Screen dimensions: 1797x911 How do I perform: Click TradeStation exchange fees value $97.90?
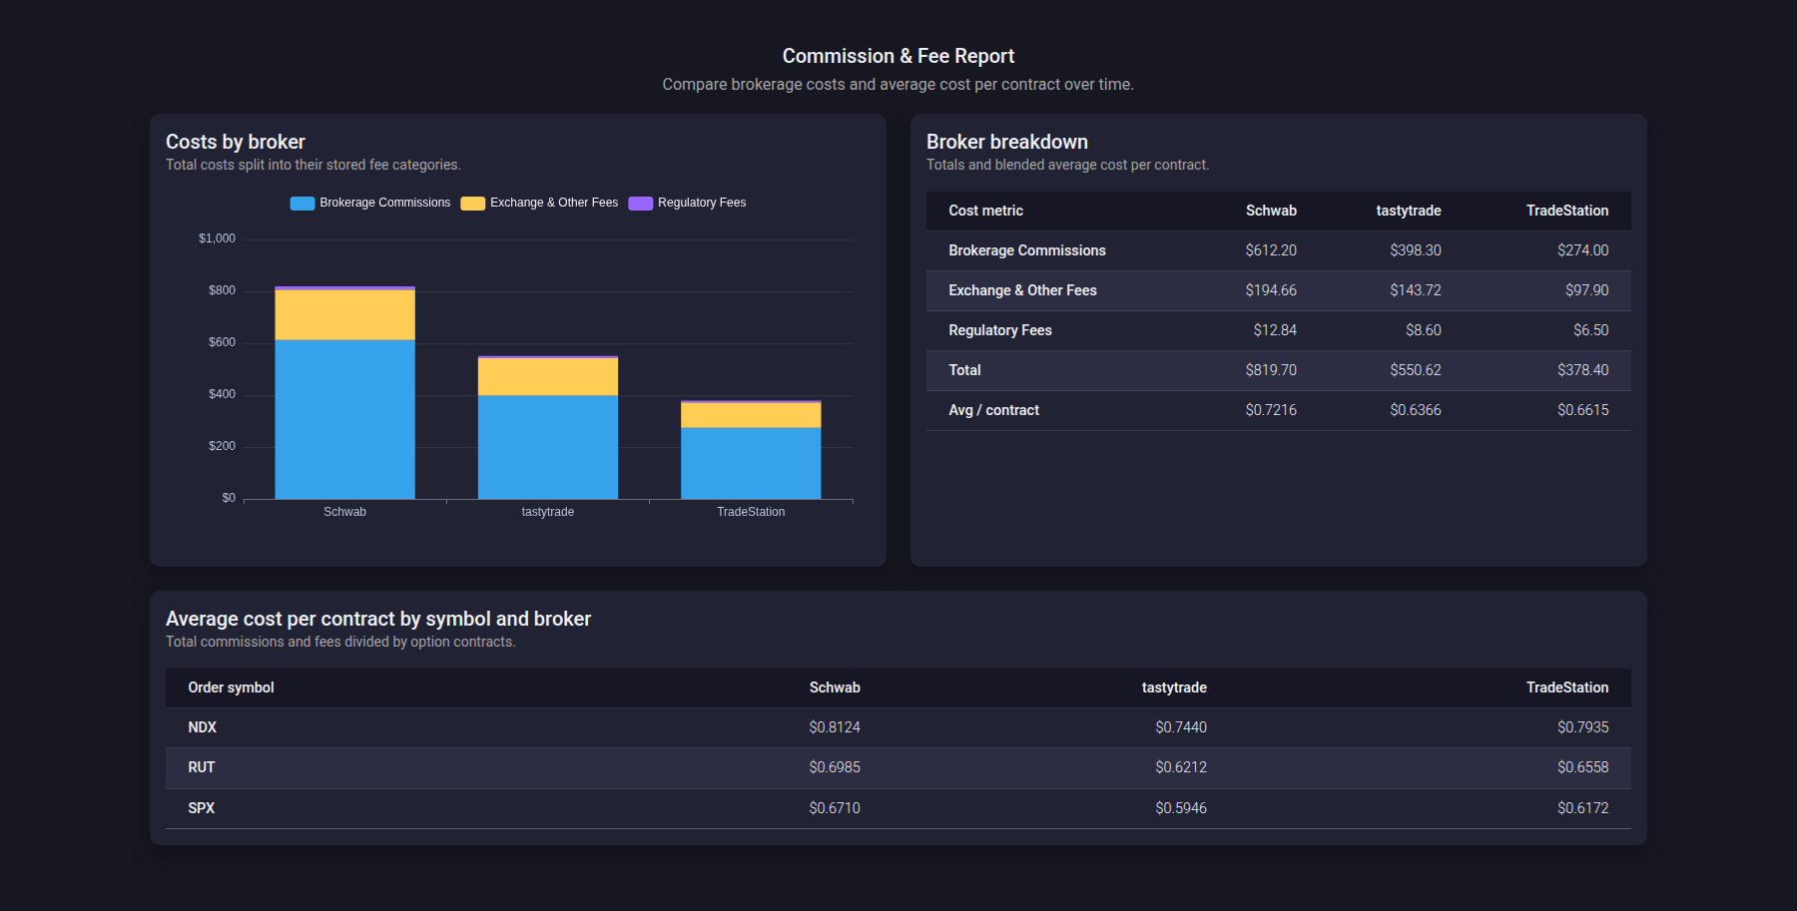click(1587, 290)
